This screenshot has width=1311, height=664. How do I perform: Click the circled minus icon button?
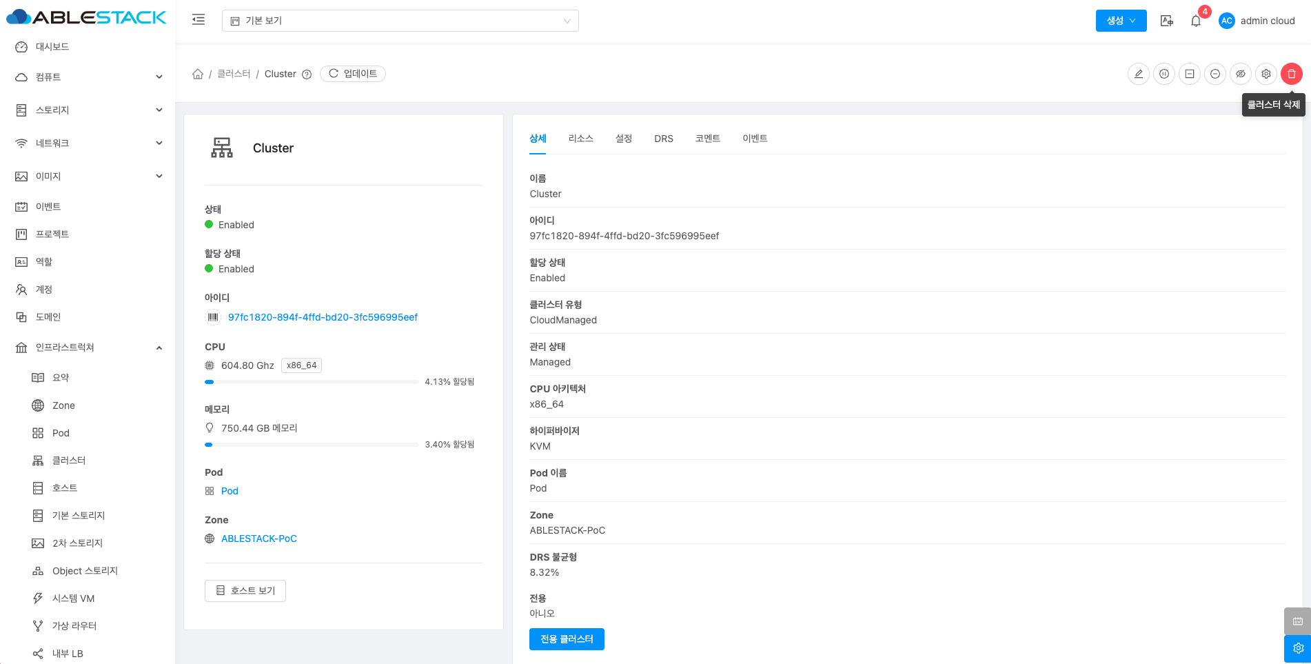tap(1215, 74)
